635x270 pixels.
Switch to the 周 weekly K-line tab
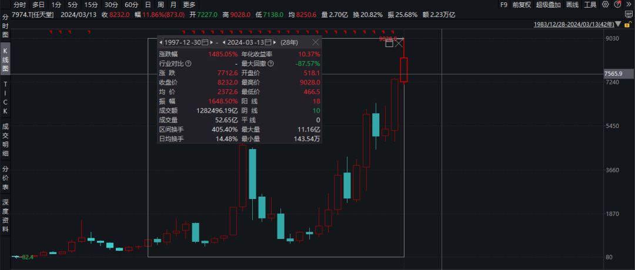(161, 5)
